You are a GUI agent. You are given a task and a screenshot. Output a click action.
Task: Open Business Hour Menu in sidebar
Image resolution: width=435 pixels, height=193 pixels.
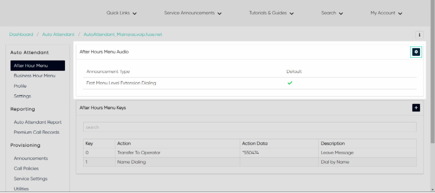click(34, 76)
